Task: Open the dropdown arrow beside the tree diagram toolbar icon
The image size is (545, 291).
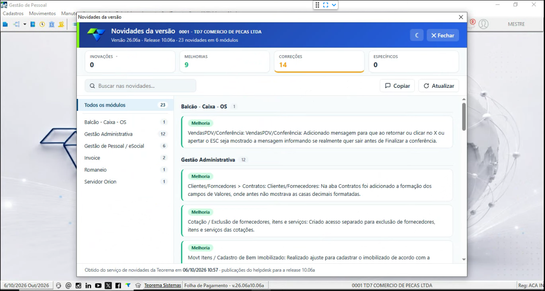Action: 25,24
